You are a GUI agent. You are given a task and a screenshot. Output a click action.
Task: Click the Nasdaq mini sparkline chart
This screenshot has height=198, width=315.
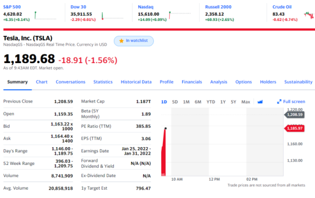pyautogui.click(x=180, y=15)
